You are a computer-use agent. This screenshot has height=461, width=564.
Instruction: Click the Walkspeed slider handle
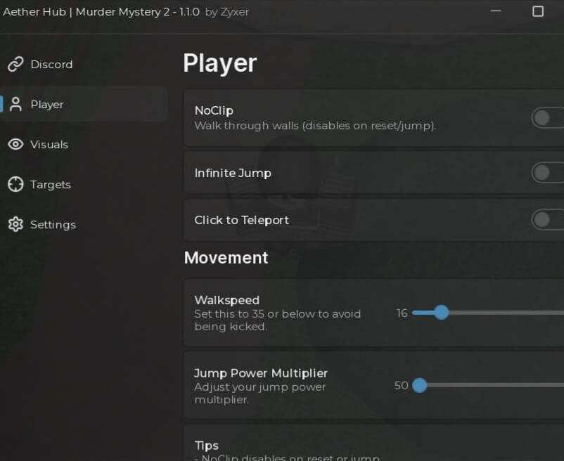[x=442, y=312]
